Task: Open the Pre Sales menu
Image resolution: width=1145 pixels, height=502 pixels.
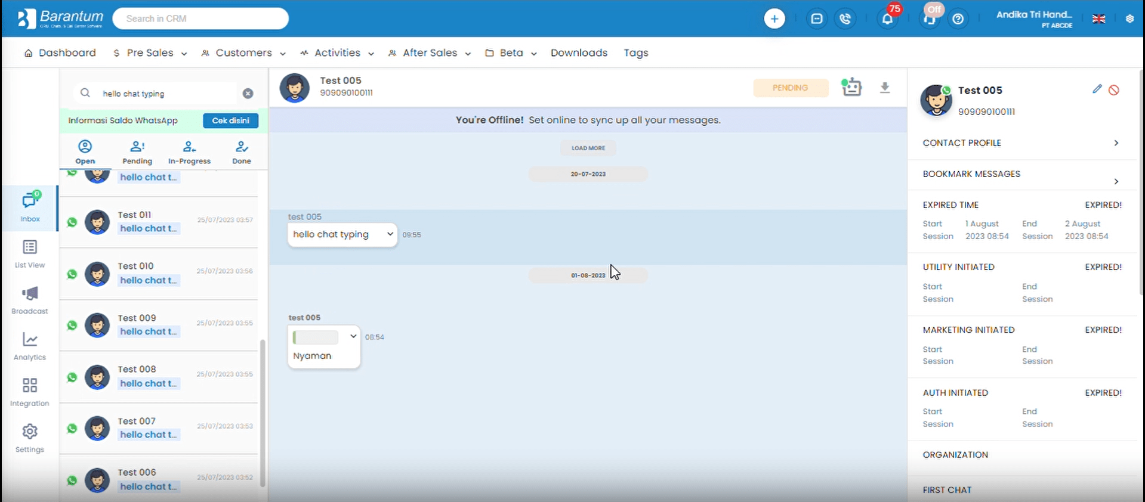Action: pos(150,53)
